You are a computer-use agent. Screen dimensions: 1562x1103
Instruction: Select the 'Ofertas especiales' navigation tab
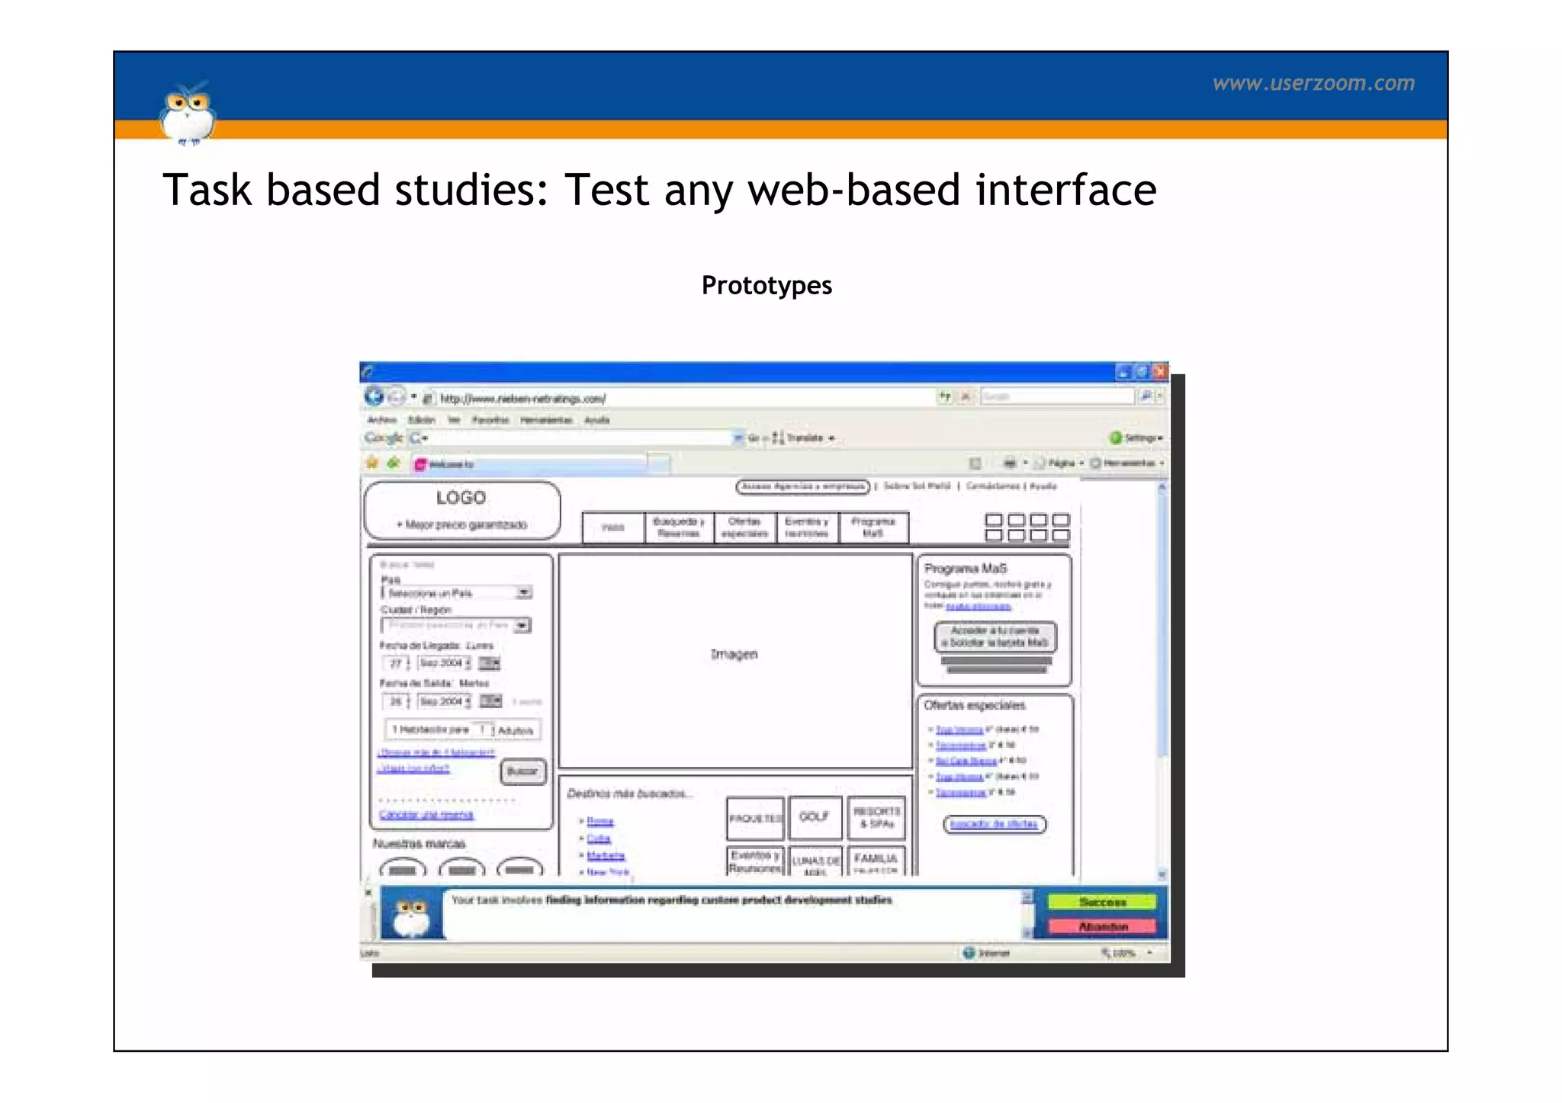[744, 527]
